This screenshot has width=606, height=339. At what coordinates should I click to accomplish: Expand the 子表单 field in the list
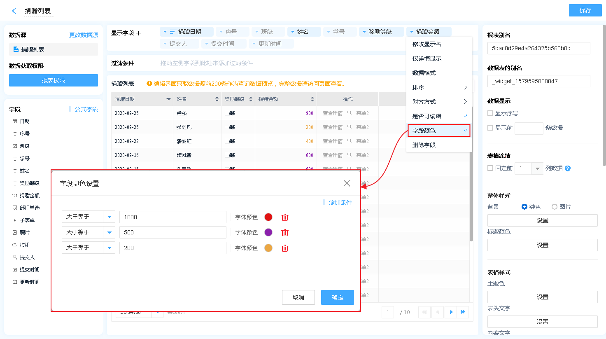click(x=15, y=220)
